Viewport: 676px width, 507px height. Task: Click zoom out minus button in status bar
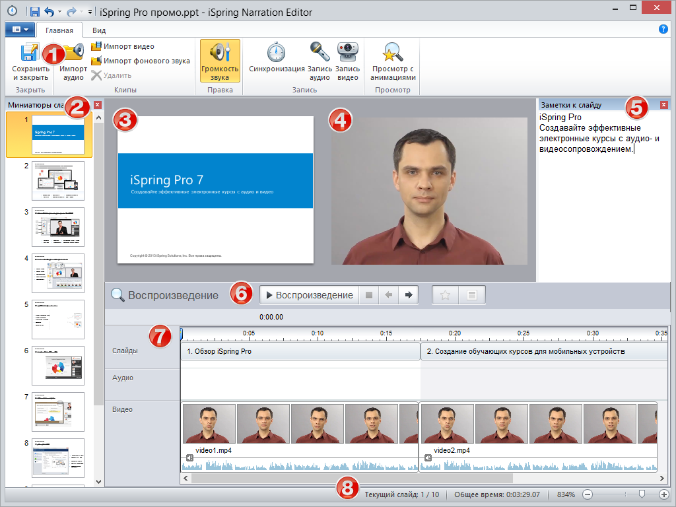[x=587, y=494]
